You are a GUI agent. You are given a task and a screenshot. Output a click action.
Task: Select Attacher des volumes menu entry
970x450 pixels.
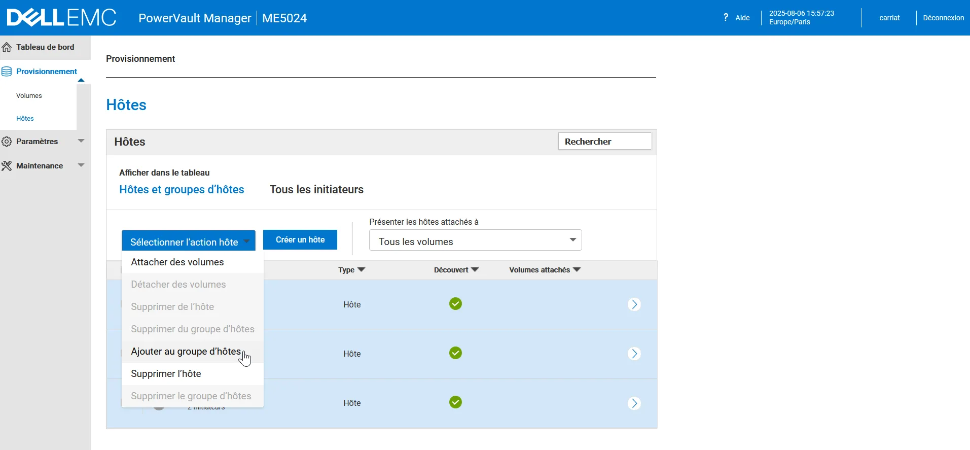click(x=177, y=262)
